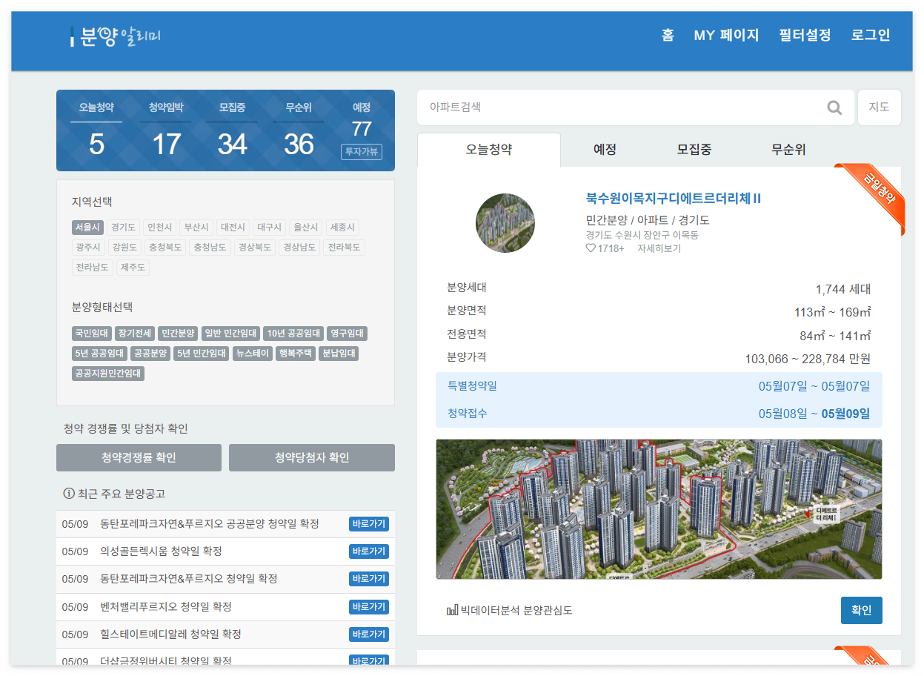Toggle the 대구시 region filter
Image resolution: width=924 pixels, height=676 pixels.
tap(269, 228)
